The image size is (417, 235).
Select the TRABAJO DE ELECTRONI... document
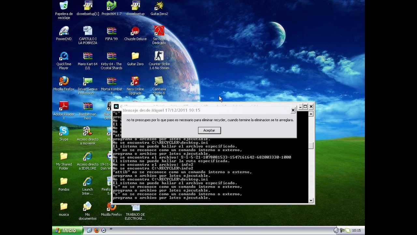[x=135, y=212]
